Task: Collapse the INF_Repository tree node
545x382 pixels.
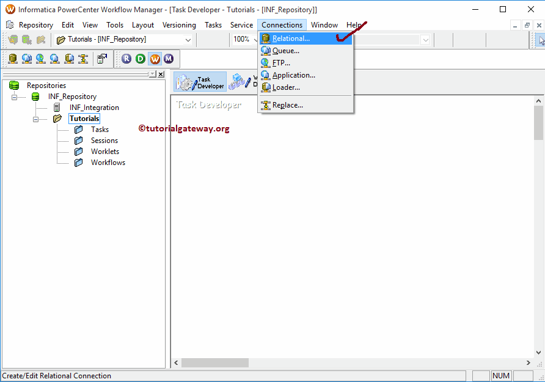Action: coord(14,97)
